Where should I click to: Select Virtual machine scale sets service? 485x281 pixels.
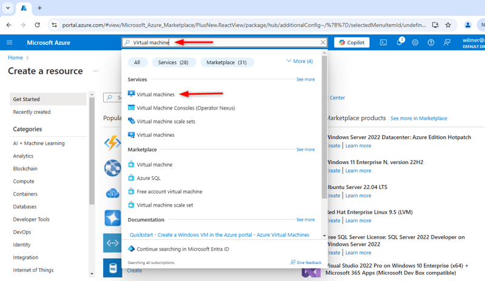pyautogui.click(x=161, y=122)
